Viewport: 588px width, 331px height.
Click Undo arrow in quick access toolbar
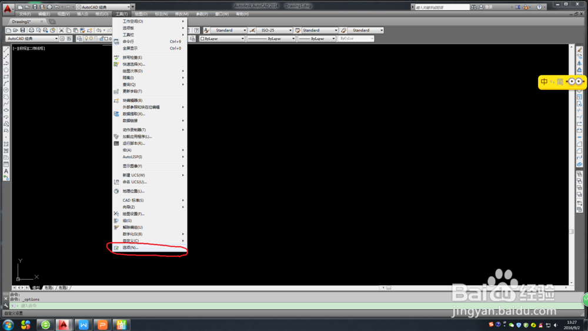[56, 6]
